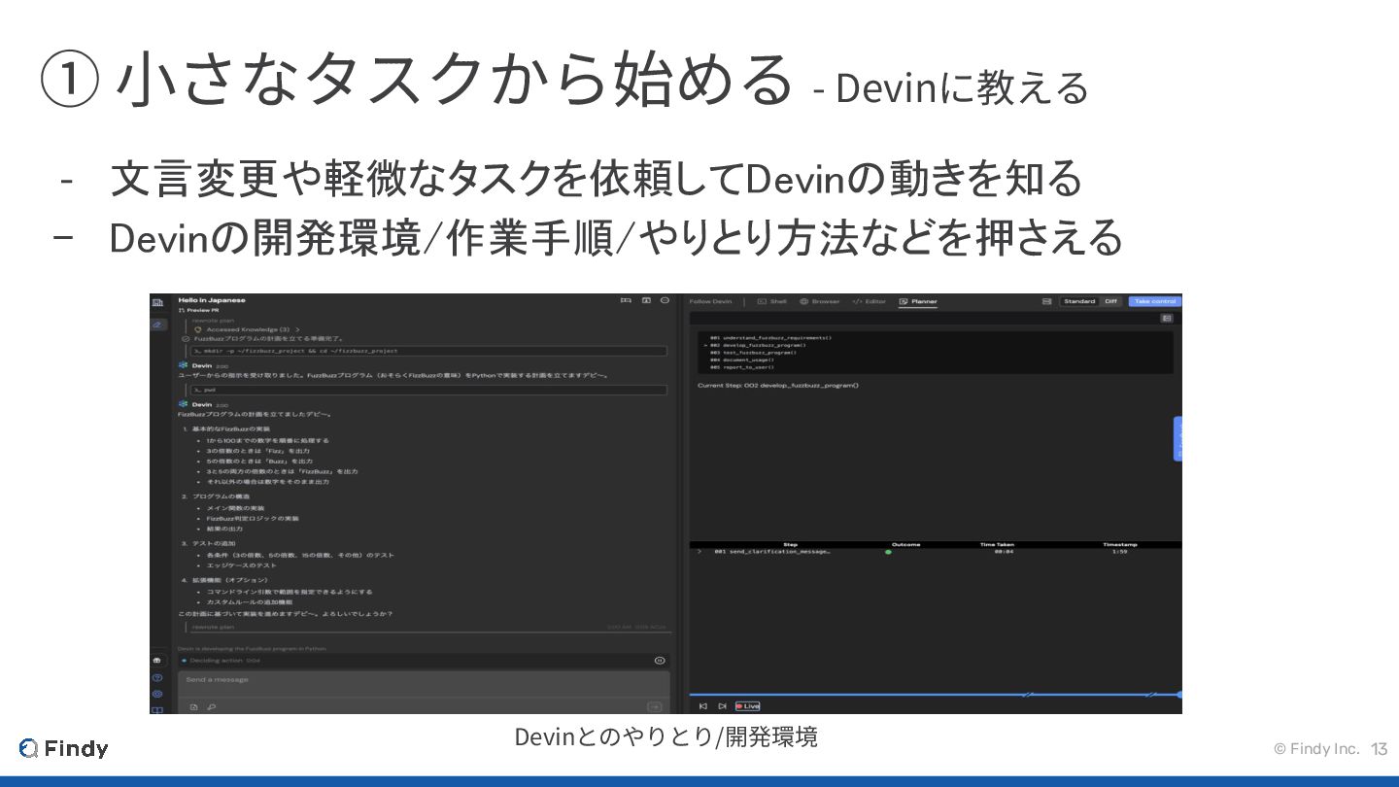Switch to the Browser tab
The image size is (1399, 787).
(820, 302)
